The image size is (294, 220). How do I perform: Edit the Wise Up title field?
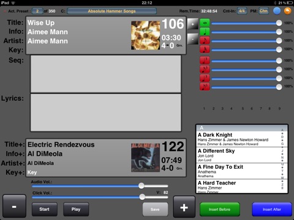41,23
